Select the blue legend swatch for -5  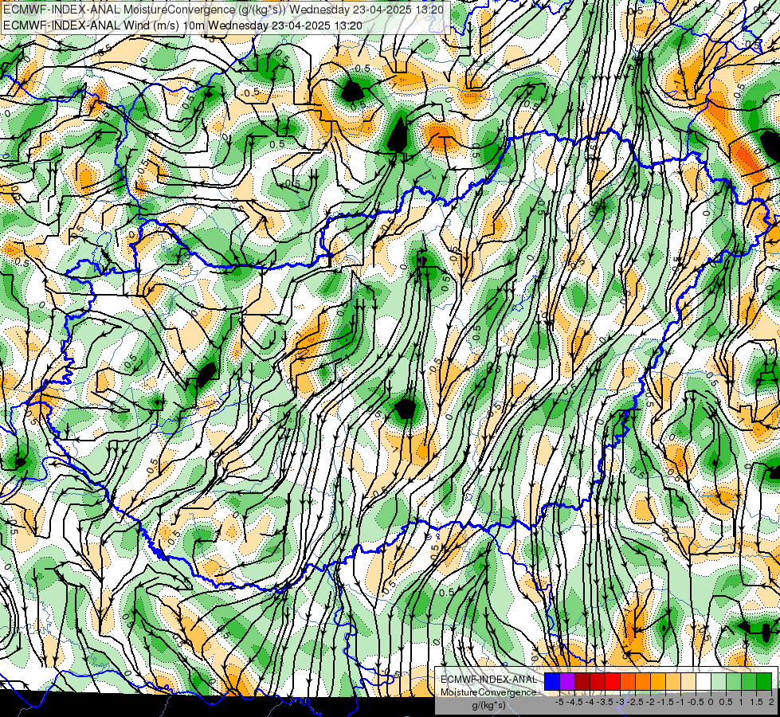(552, 681)
